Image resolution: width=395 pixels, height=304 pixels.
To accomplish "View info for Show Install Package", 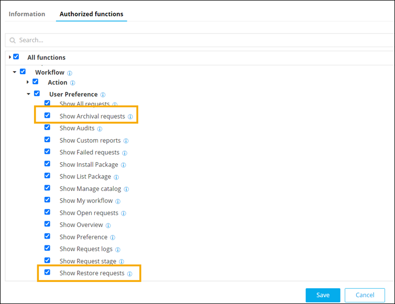I will coord(124,165).
